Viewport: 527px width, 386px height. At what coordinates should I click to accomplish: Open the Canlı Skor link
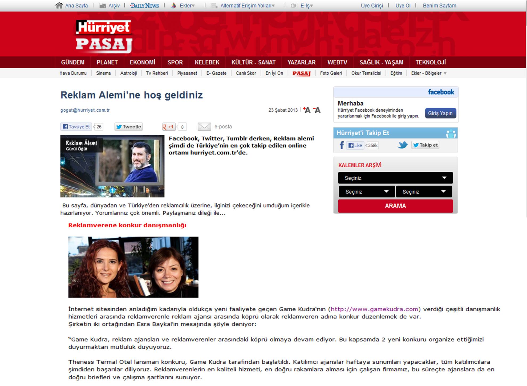click(x=246, y=73)
